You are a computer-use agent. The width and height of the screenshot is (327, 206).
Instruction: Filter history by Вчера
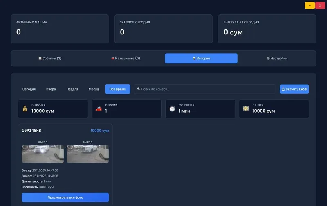51,89
